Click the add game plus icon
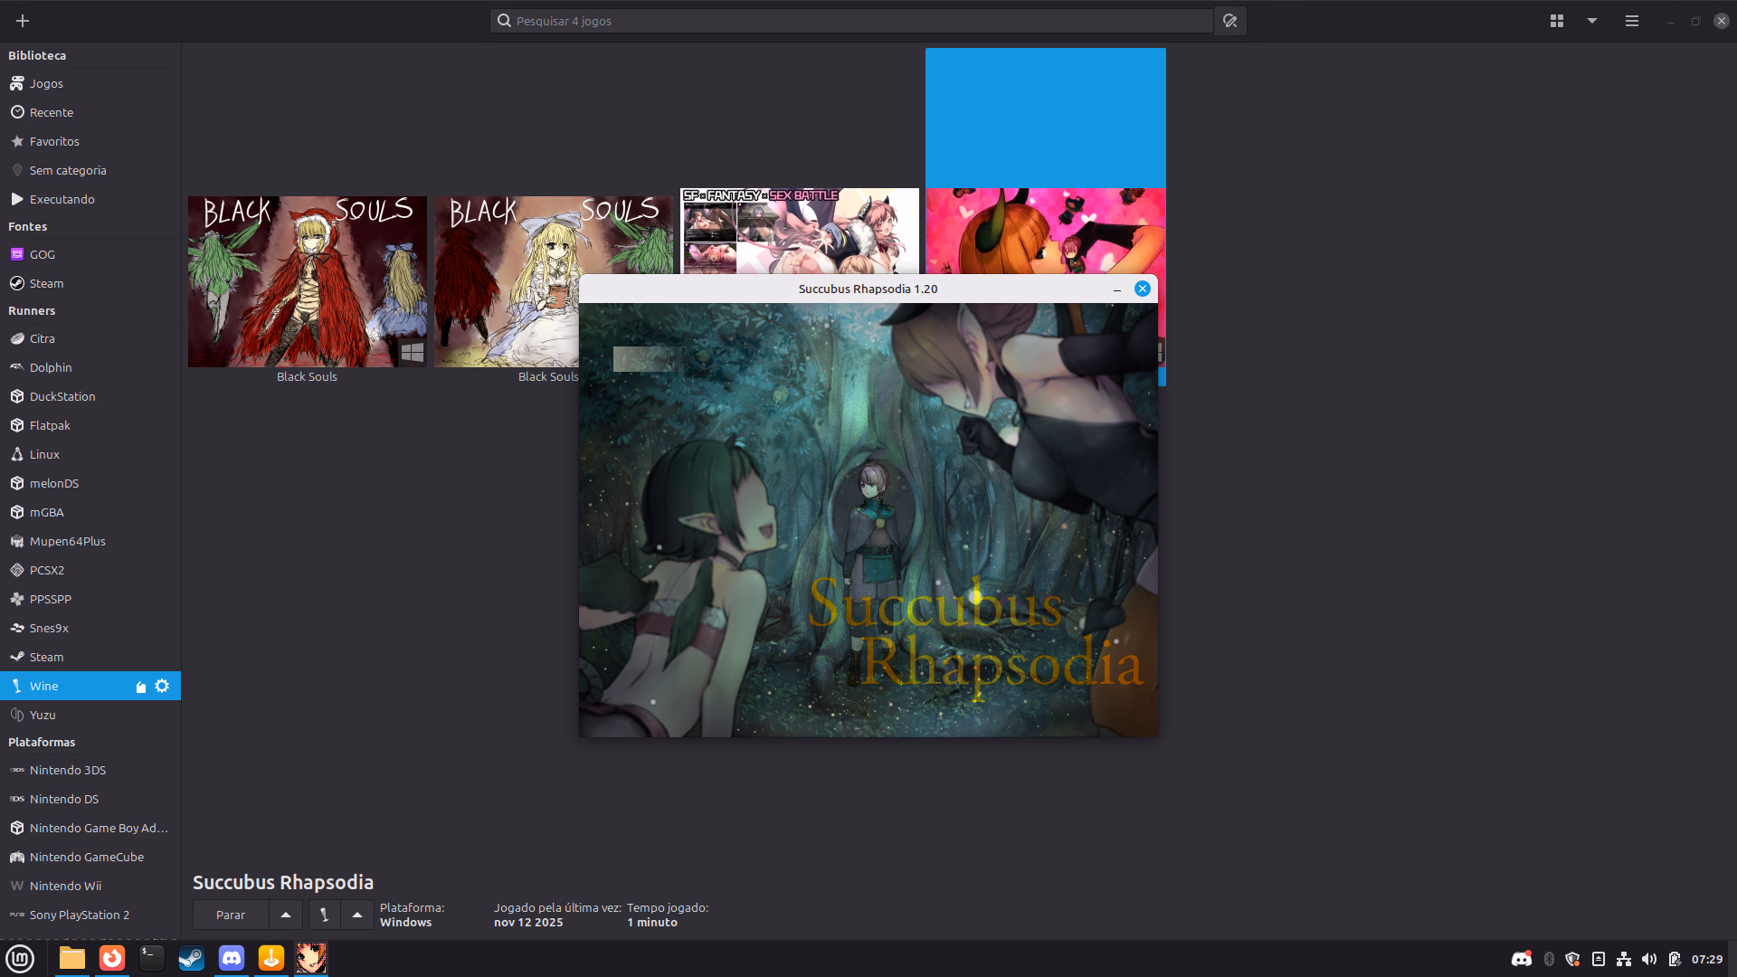 (23, 21)
